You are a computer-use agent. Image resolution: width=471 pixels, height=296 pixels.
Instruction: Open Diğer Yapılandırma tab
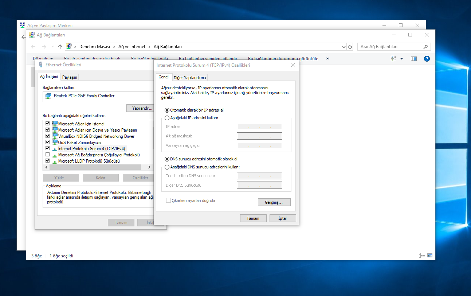(x=190, y=78)
